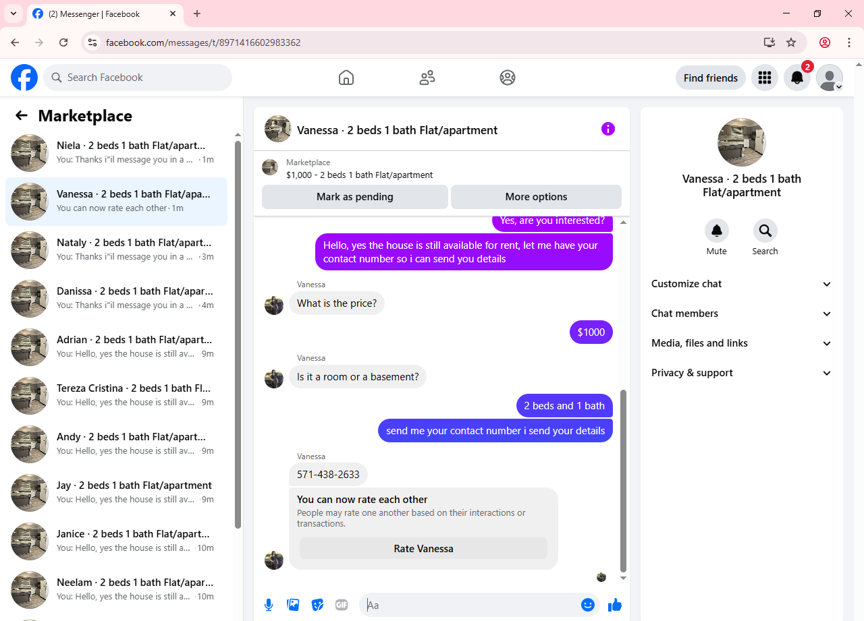This screenshot has height=621, width=864.
Task: Click the browser address bar URL
Action: click(x=203, y=42)
